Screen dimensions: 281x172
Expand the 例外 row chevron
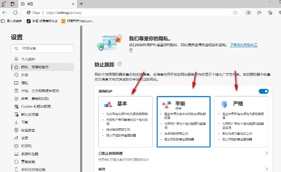(x=267, y=169)
